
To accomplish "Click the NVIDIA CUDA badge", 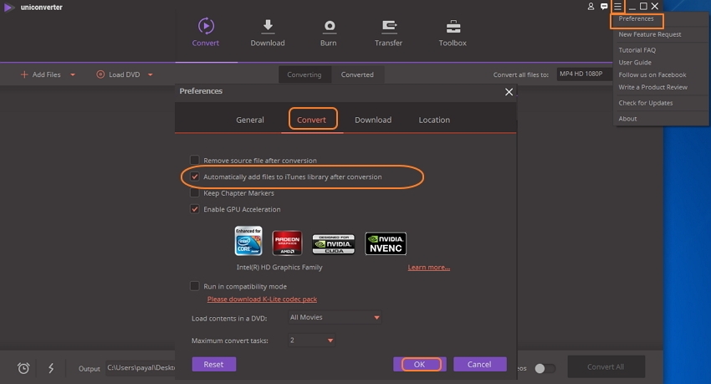I will (333, 244).
